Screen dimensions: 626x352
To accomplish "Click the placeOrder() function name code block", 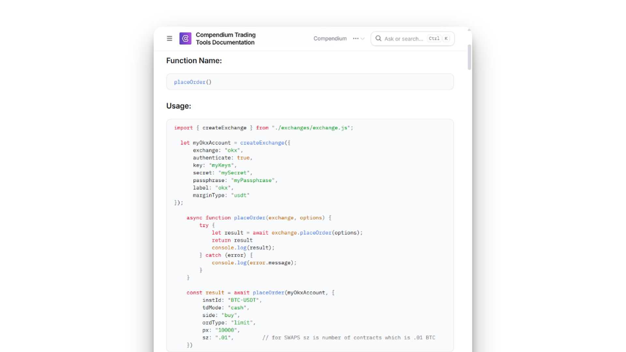I will pyautogui.click(x=193, y=82).
